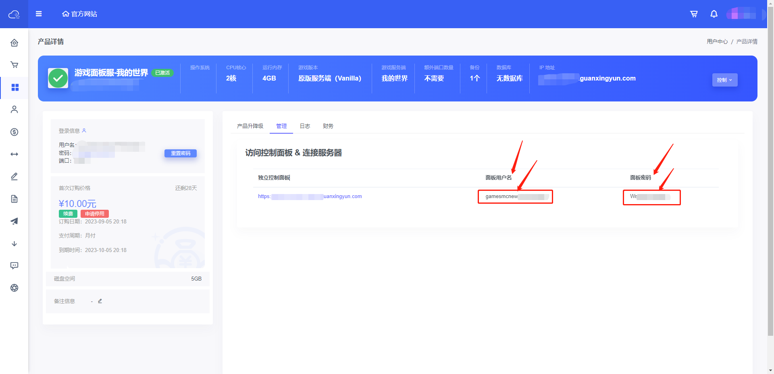Click the 重置密码 button
This screenshot has width=774, height=374.
pos(180,153)
